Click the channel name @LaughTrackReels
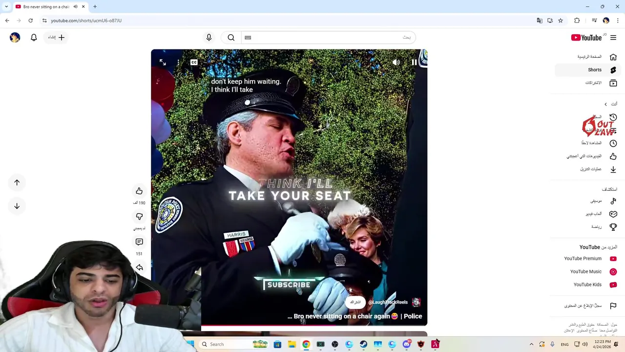The width and height of the screenshot is (625, 352). (388, 302)
